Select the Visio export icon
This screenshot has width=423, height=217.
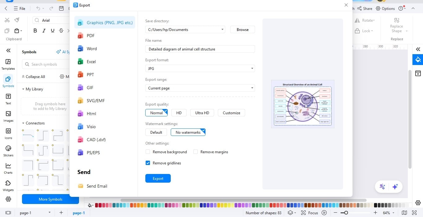(x=80, y=126)
